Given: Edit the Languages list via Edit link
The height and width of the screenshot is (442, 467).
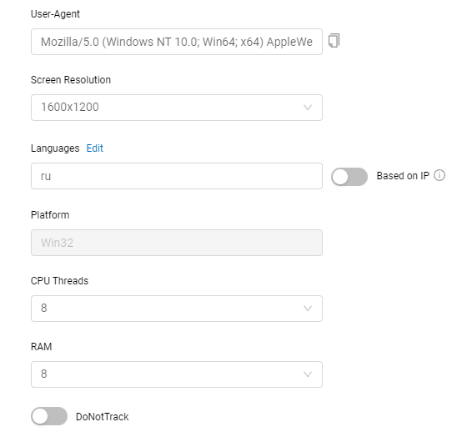Looking at the screenshot, I should (95, 148).
